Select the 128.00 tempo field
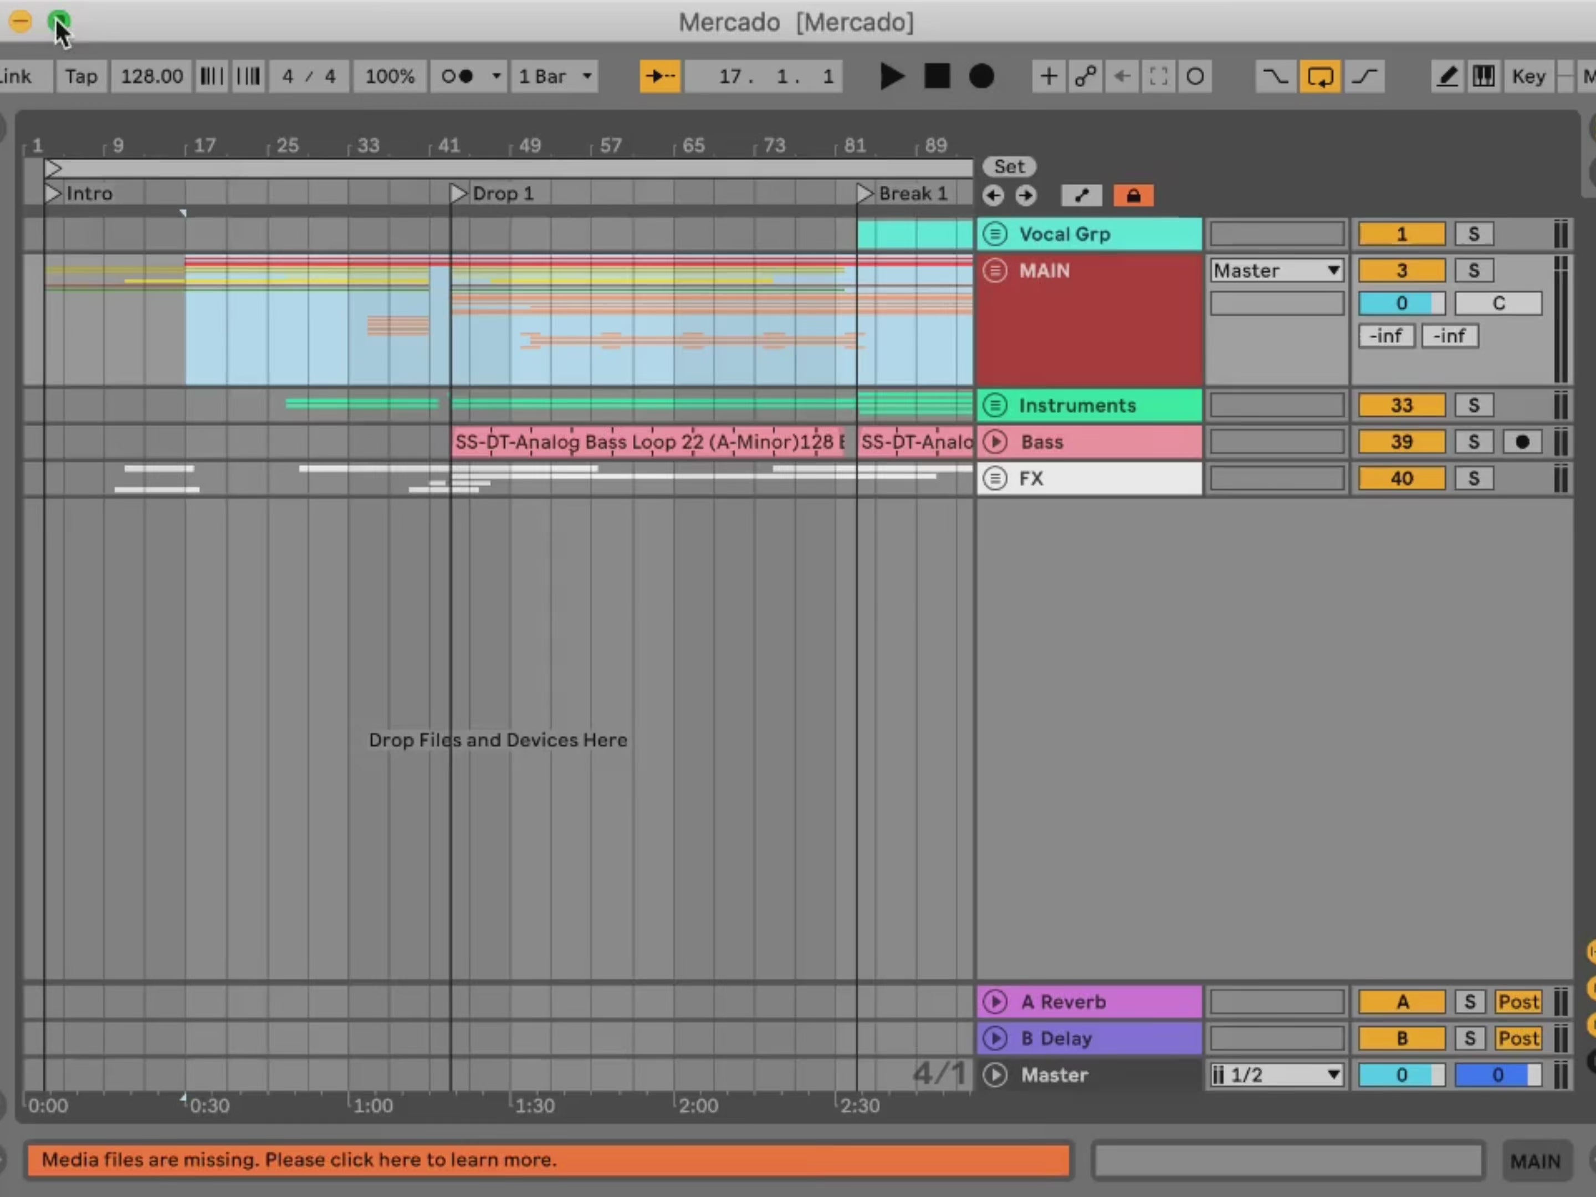This screenshot has height=1197, width=1596. pyautogui.click(x=151, y=76)
